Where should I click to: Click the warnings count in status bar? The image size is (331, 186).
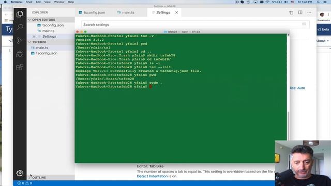point(29,183)
